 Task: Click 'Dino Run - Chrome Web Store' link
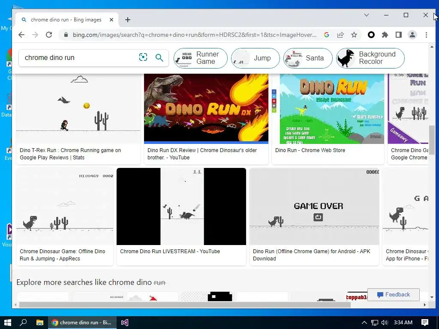pos(310,150)
